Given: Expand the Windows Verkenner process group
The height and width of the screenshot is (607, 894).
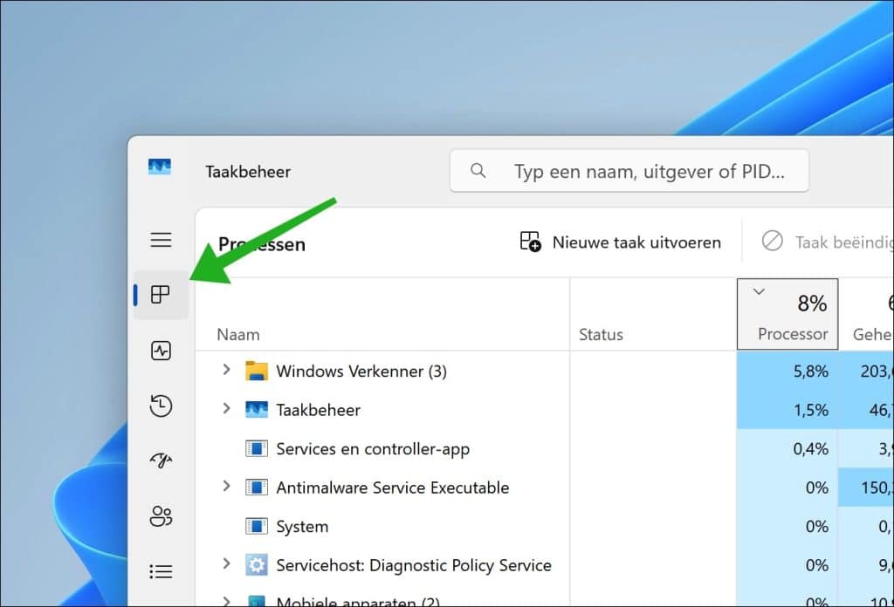Looking at the screenshot, I should tap(226, 370).
